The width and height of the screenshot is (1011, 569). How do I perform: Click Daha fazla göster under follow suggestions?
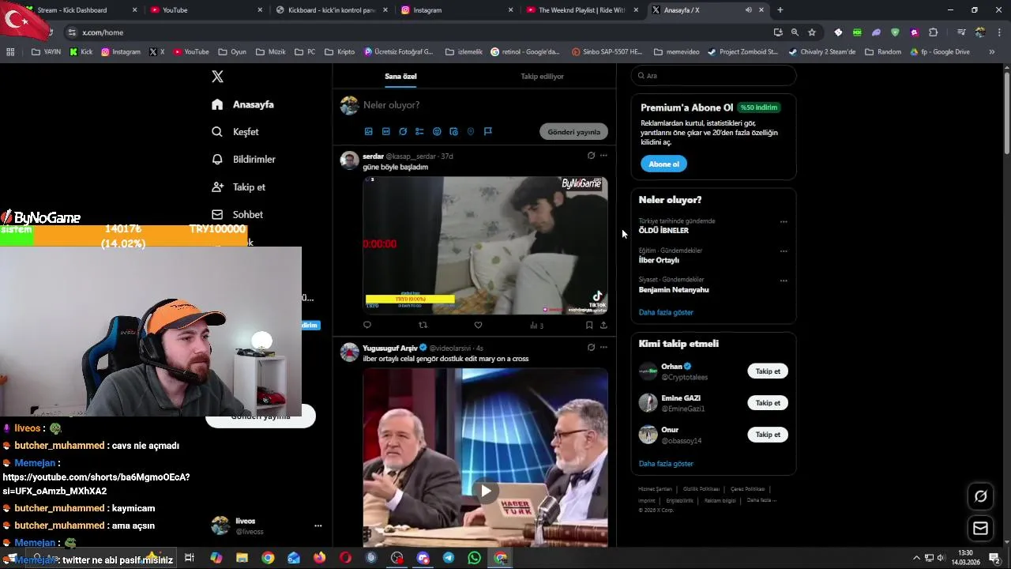(666, 464)
